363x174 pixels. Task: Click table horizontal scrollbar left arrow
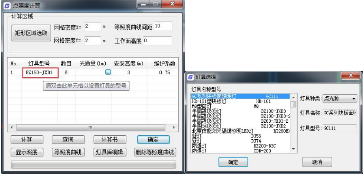(11, 127)
